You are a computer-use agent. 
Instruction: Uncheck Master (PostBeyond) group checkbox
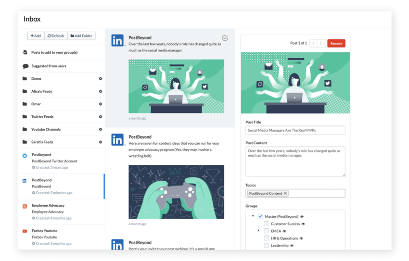tap(260, 216)
